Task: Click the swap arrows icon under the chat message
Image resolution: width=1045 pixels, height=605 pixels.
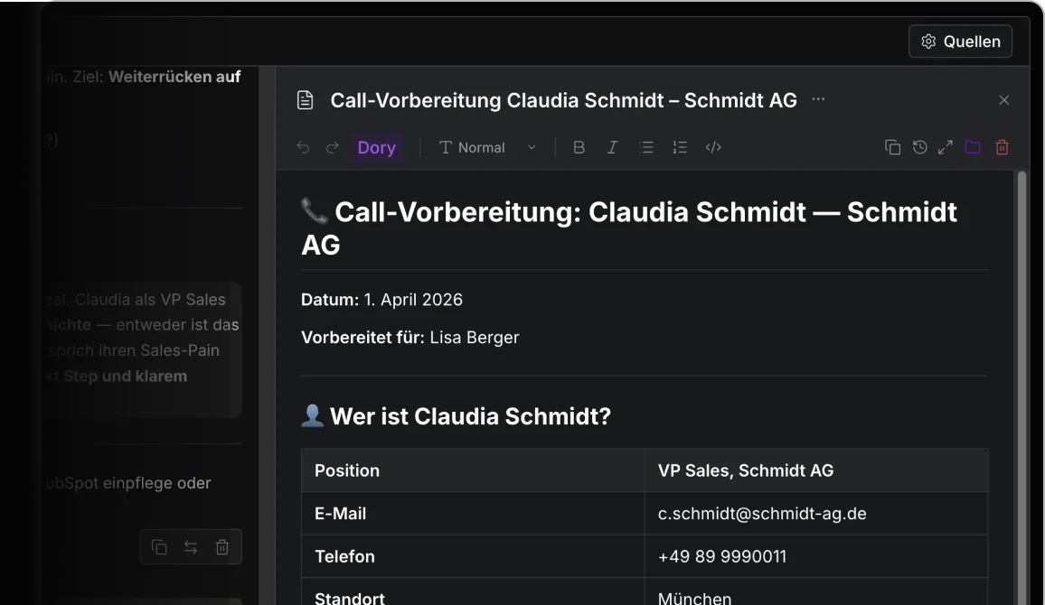Action: click(x=191, y=547)
